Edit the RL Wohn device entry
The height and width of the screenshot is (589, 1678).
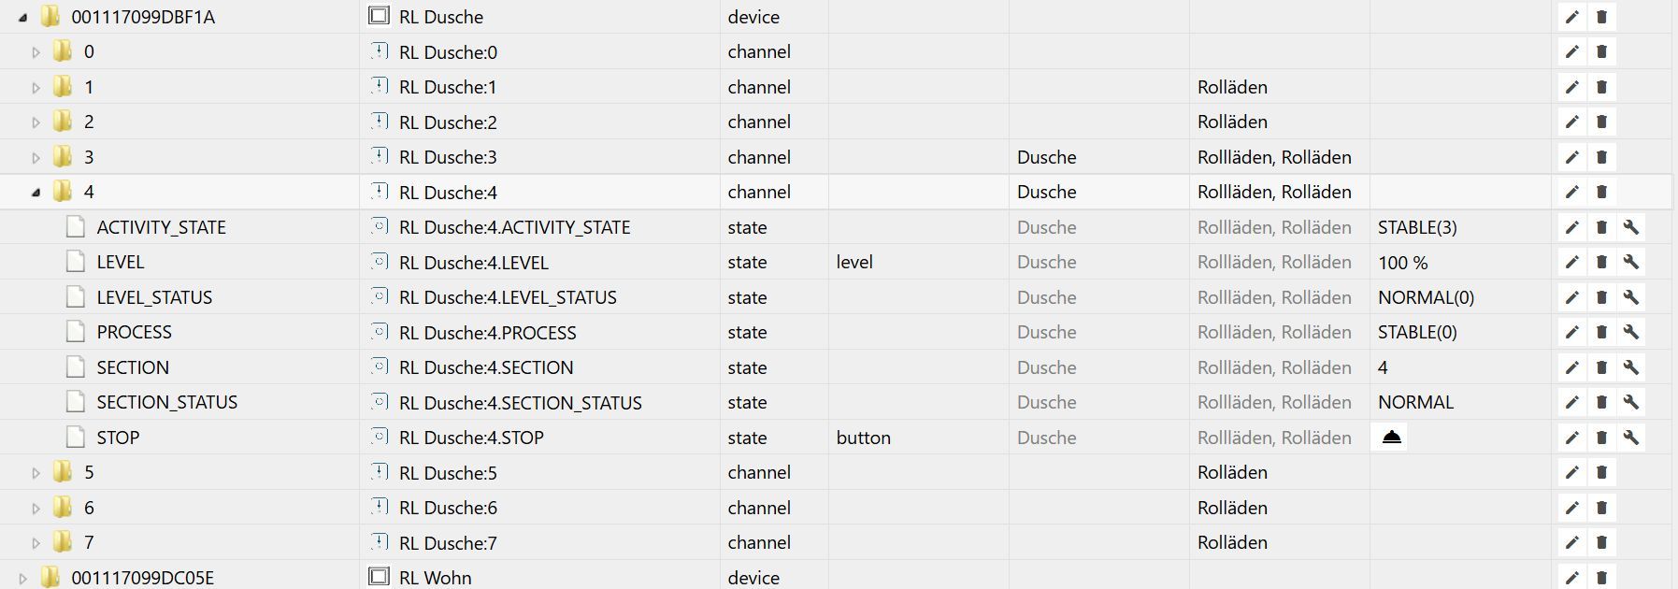point(1572,578)
